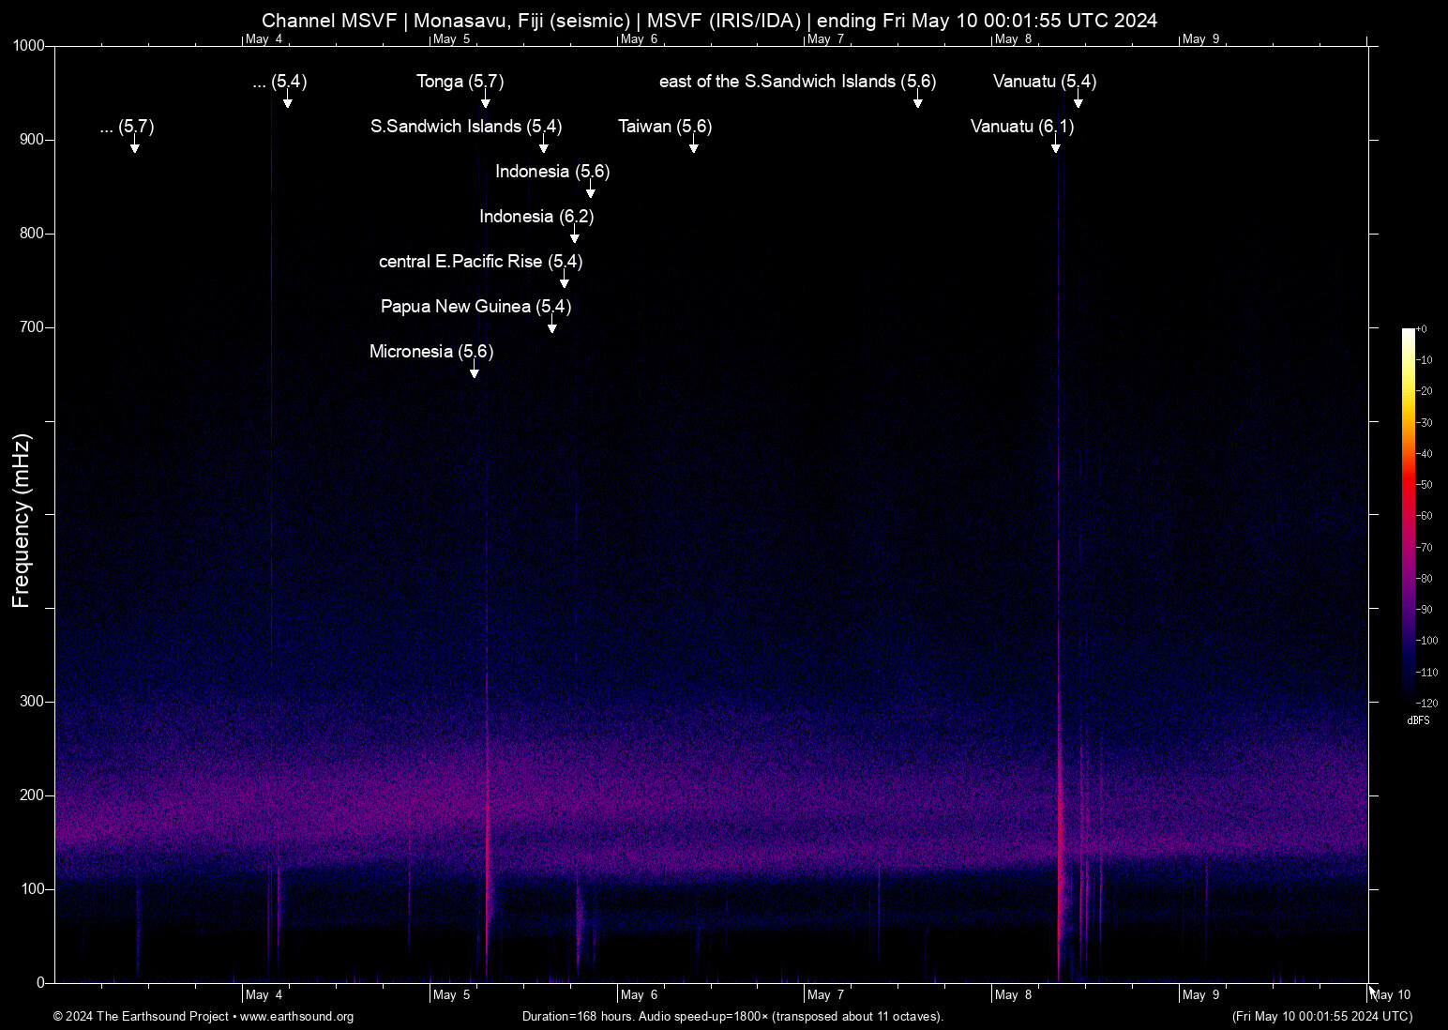Select the Indonesia (5.6) event label
The height and width of the screenshot is (1030, 1448).
click(552, 172)
